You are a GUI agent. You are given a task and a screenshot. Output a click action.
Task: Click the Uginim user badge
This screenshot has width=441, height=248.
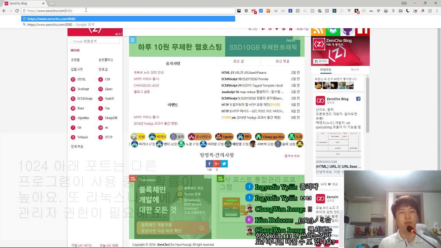pos(224,137)
